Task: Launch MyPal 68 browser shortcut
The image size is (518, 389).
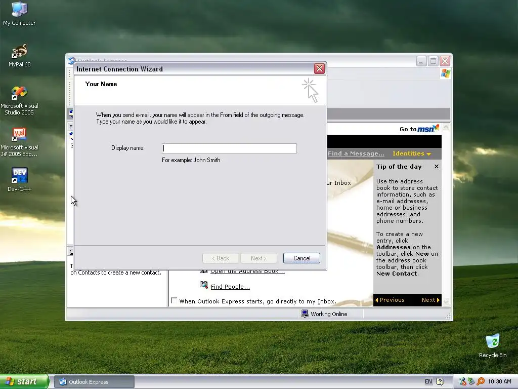Action: point(19,55)
